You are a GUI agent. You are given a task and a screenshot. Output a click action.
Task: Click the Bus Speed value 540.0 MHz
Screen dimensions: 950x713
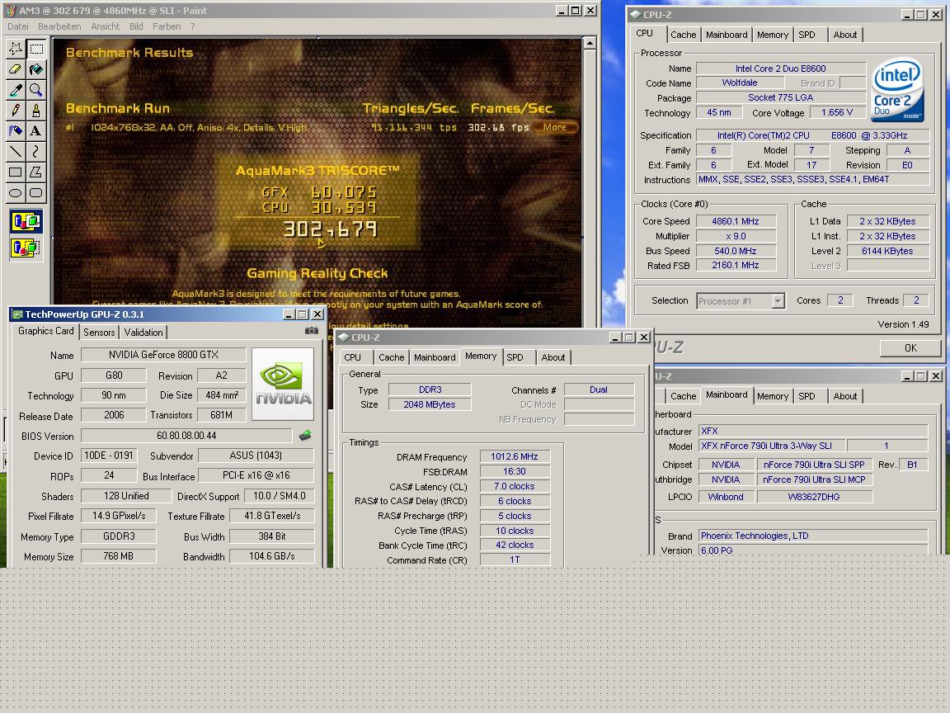tap(736, 251)
